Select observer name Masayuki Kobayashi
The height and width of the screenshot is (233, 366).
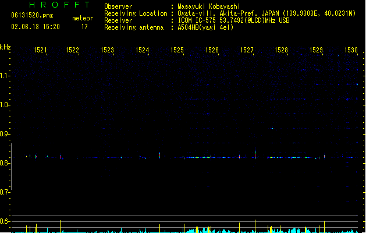pos(209,6)
